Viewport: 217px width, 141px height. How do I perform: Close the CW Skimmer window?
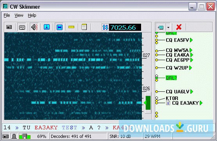pyautogui.click(x=210, y=7)
